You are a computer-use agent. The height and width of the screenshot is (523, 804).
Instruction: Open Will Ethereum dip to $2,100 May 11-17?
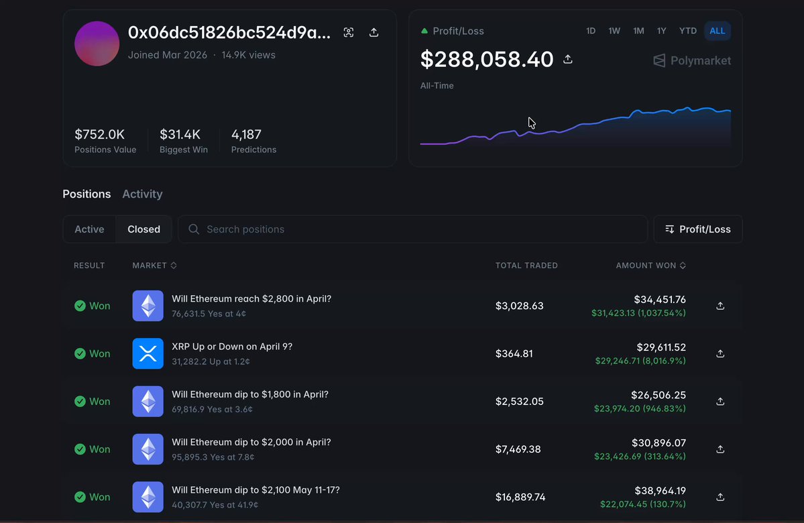pos(255,489)
